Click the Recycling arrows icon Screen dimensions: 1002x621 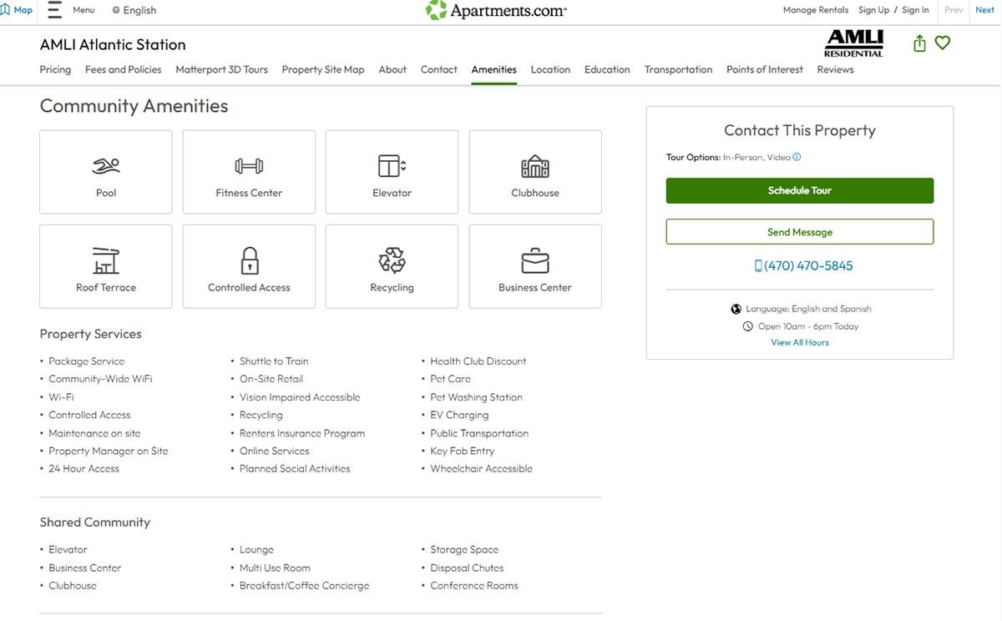tap(392, 260)
